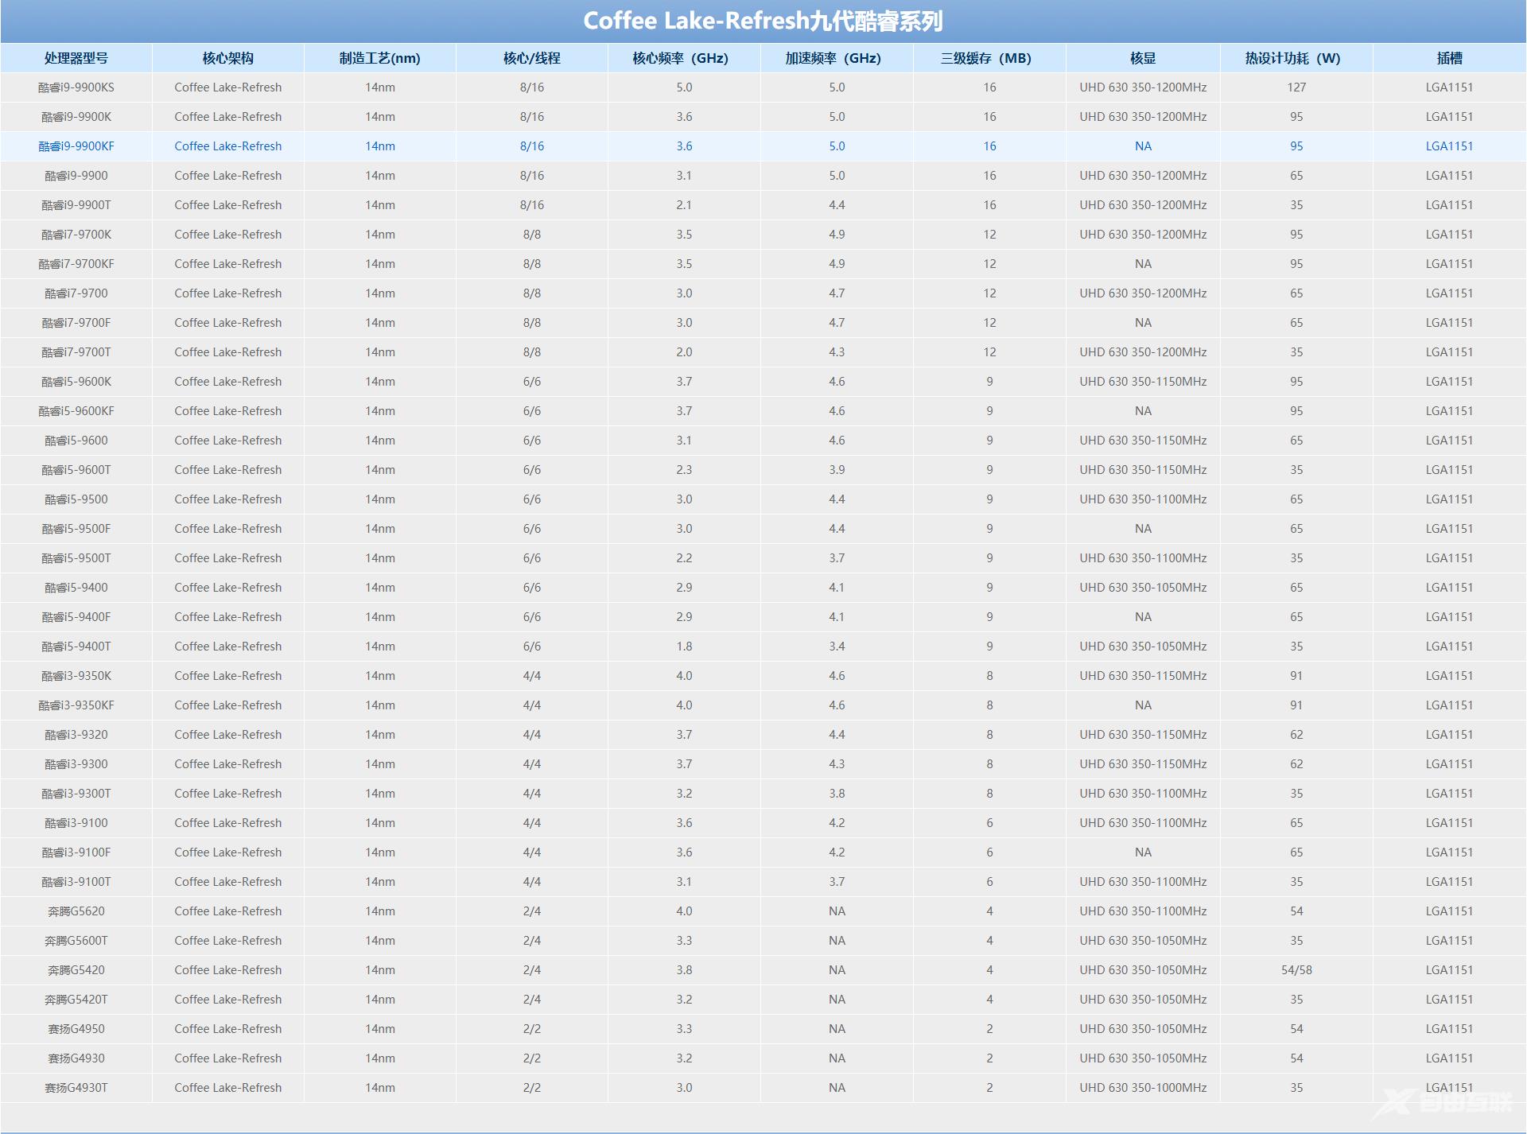Image resolution: width=1527 pixels, height=1134 pixels.
Task: Click the 核心架构 column header
Action: [228, 58]
